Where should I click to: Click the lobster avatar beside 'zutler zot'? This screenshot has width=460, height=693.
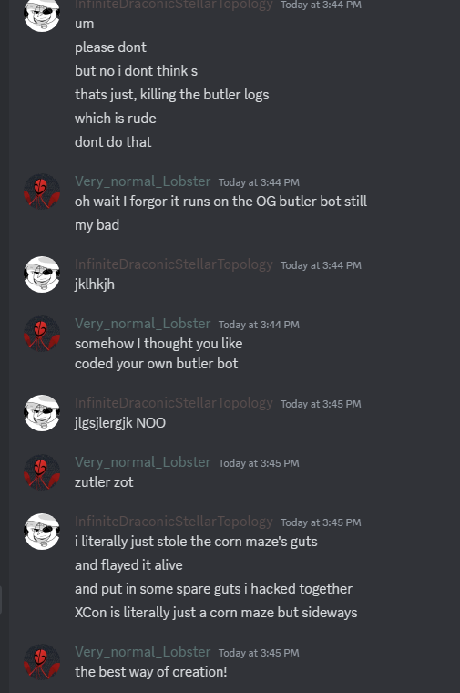point(42,472)
